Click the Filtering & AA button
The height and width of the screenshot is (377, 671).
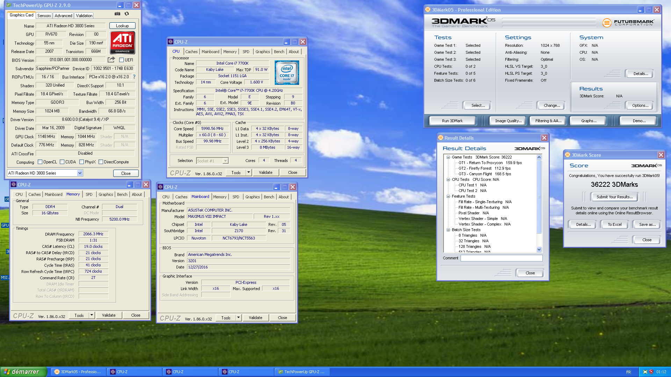click(x=548, y=121)
